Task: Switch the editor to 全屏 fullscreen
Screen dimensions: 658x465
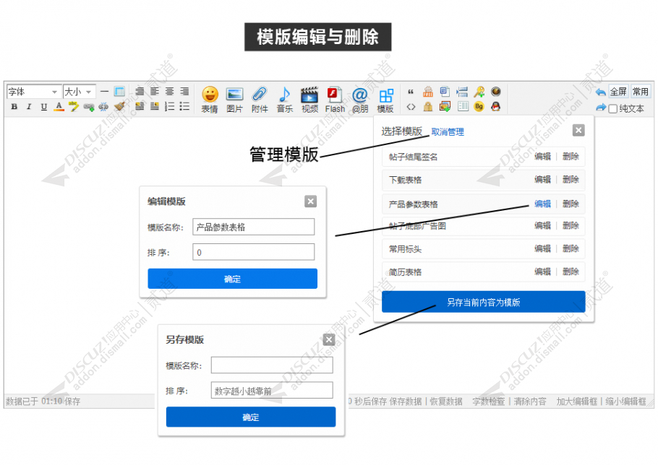Action: tap(618, 91)
